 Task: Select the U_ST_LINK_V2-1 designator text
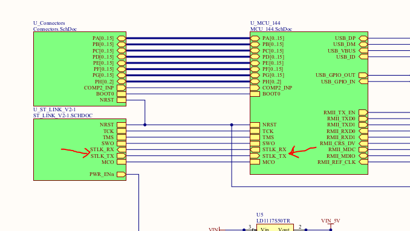point(54,109)
